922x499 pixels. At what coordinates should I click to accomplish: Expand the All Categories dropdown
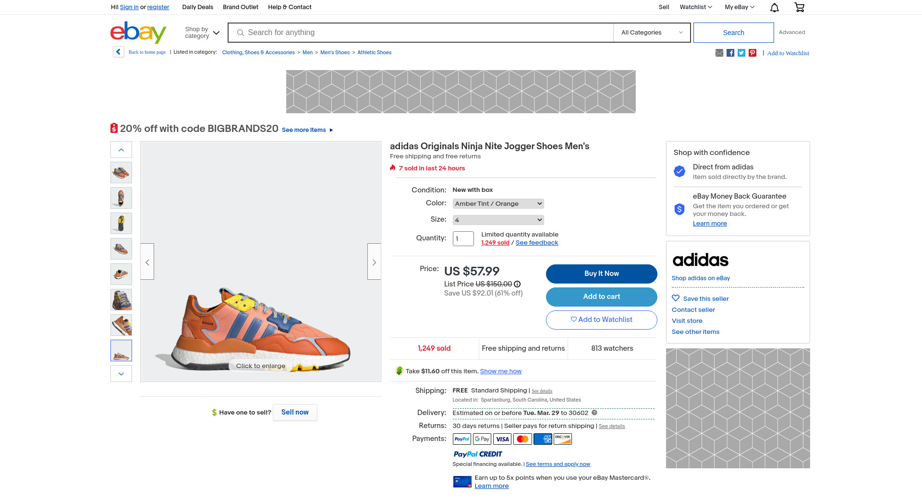pyautogui.click(x=652, y=33)
